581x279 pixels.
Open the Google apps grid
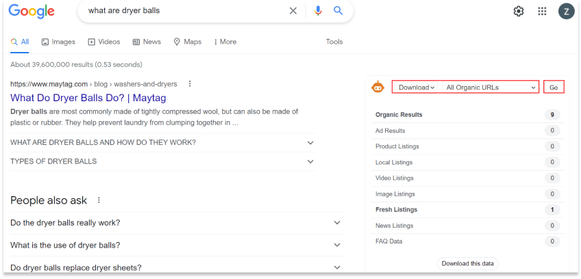tap(542, 11)
